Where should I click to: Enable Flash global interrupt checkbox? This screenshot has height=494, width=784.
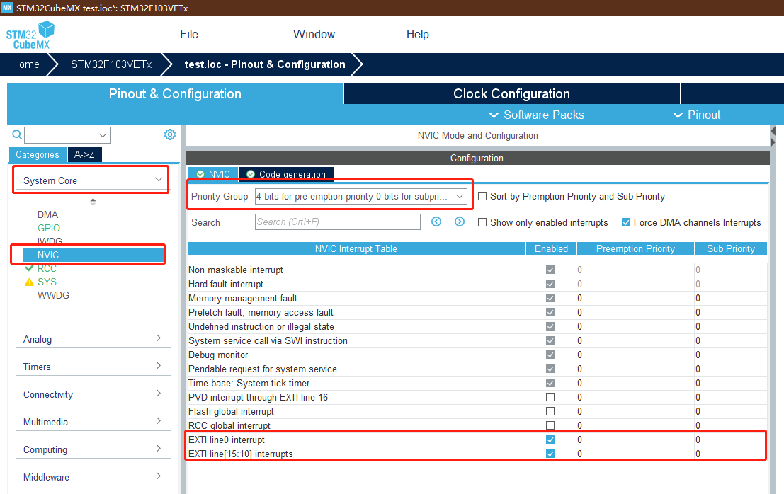(550, 411)
